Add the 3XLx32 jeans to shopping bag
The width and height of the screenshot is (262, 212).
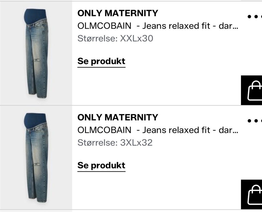(x=251, y=195)
